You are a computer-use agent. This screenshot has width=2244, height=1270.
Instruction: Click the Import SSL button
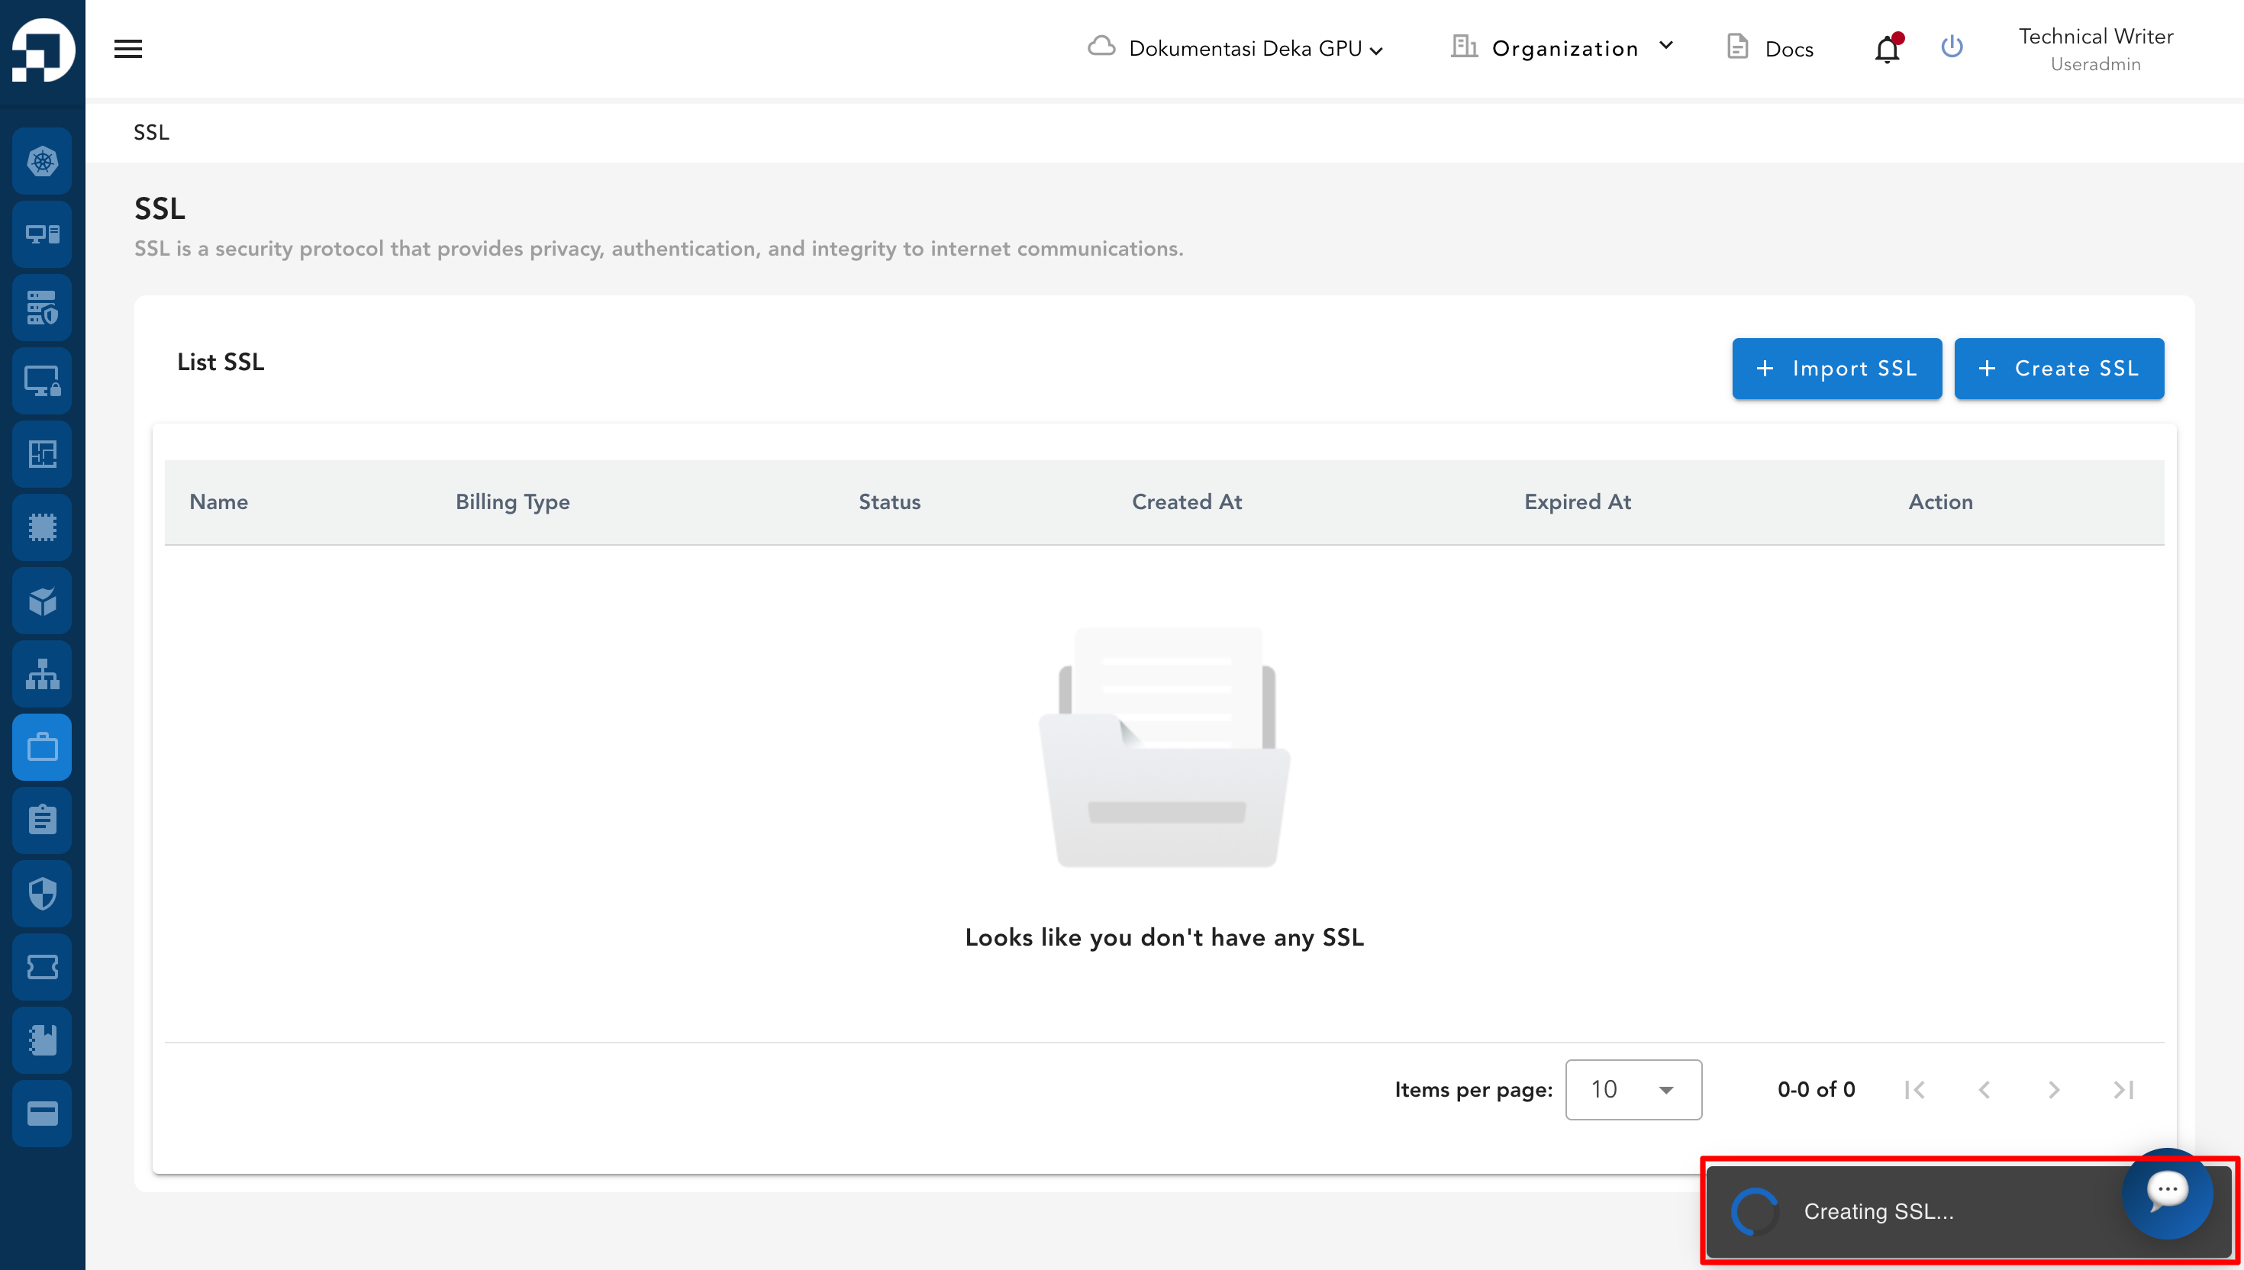[1836, 368]
